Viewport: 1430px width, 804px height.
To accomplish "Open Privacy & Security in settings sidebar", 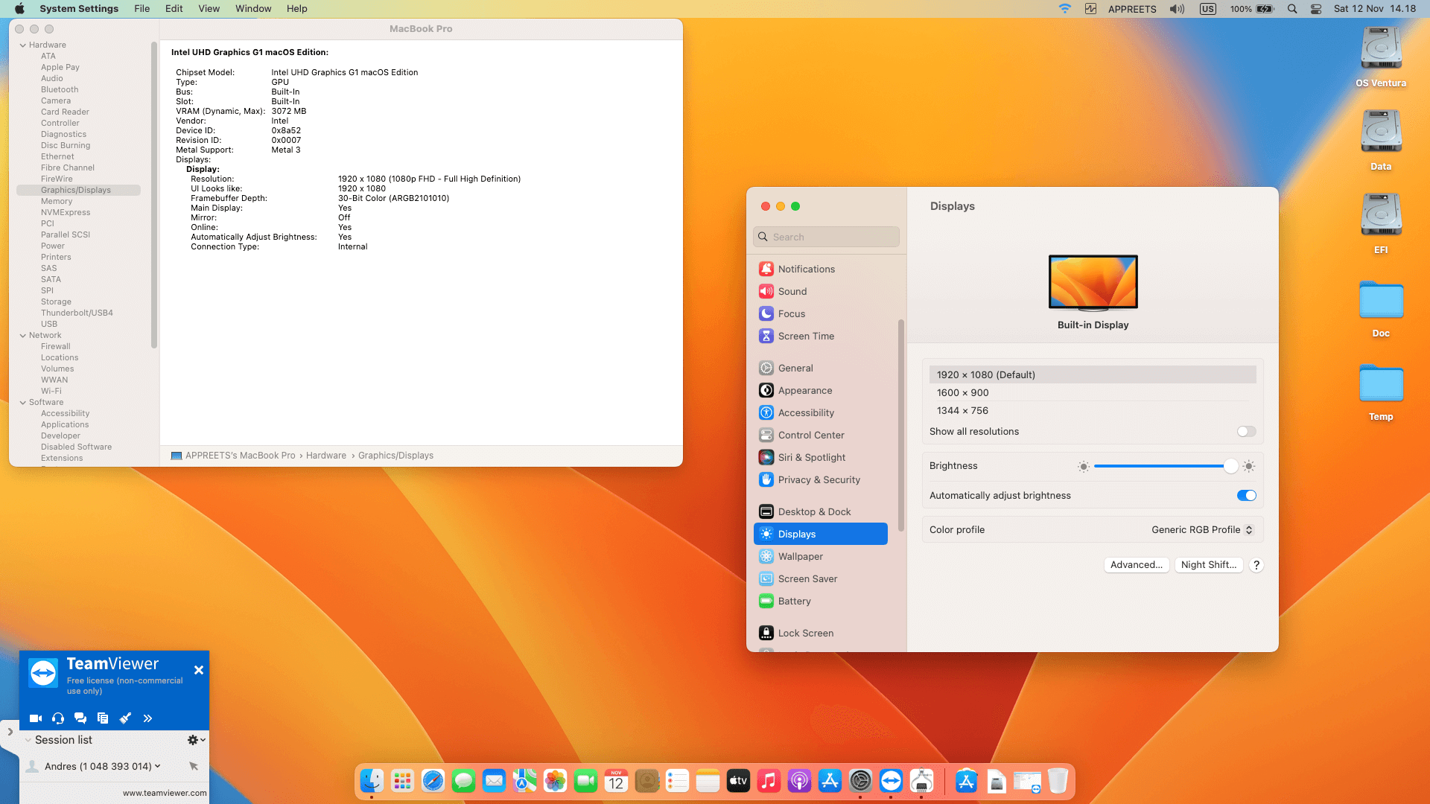I will [x=819, y=480].
